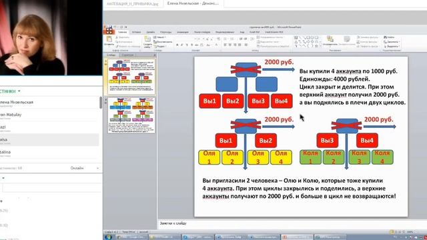Select the first slide thumbnail

point(131,77)
